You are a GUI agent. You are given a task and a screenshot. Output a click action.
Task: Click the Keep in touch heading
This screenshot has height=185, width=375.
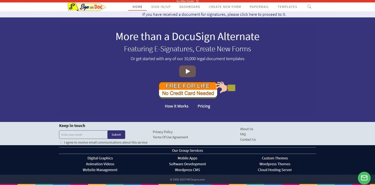(x=72, y=125)
